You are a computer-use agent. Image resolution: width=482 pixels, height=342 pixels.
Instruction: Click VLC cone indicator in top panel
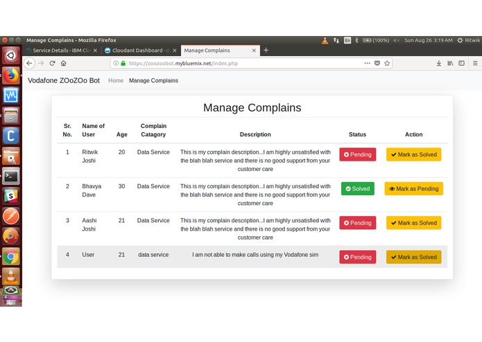tap(325, 40)
